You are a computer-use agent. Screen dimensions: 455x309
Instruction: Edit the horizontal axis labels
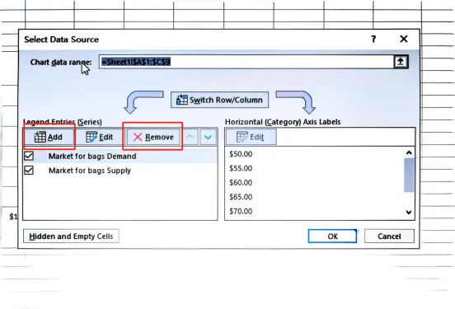(x=251, y=137)
